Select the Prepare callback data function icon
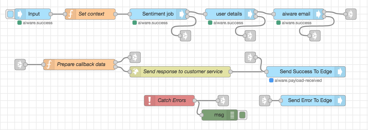This screenshot has width=368, height=130. pyautogui.click(x=49, y=65)
